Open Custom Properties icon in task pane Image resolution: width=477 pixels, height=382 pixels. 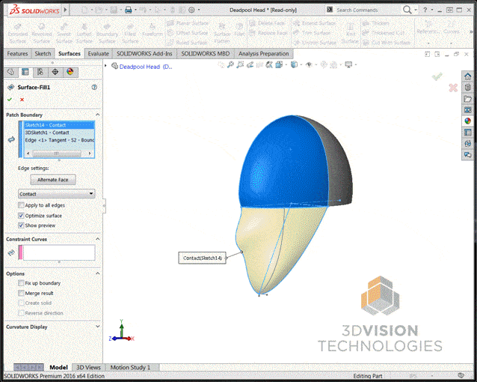coord(467,133)
